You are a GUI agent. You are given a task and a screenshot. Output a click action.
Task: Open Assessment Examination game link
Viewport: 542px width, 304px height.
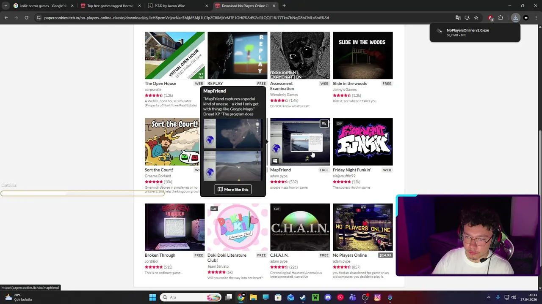point(282,86)
